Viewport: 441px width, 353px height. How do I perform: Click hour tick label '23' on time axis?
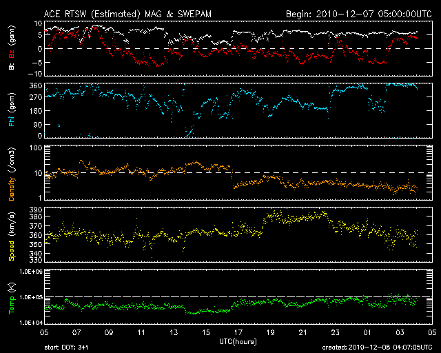click(x=335, y=332)
